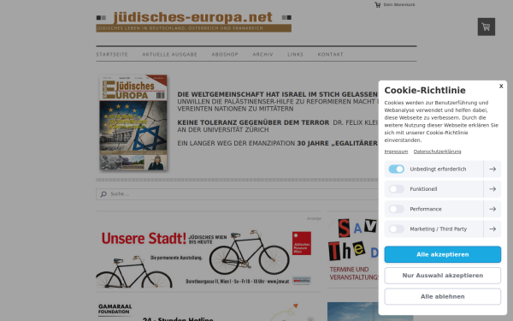Enable the Funktionell cookies switch
513x321 pixels.
point(396,189)
